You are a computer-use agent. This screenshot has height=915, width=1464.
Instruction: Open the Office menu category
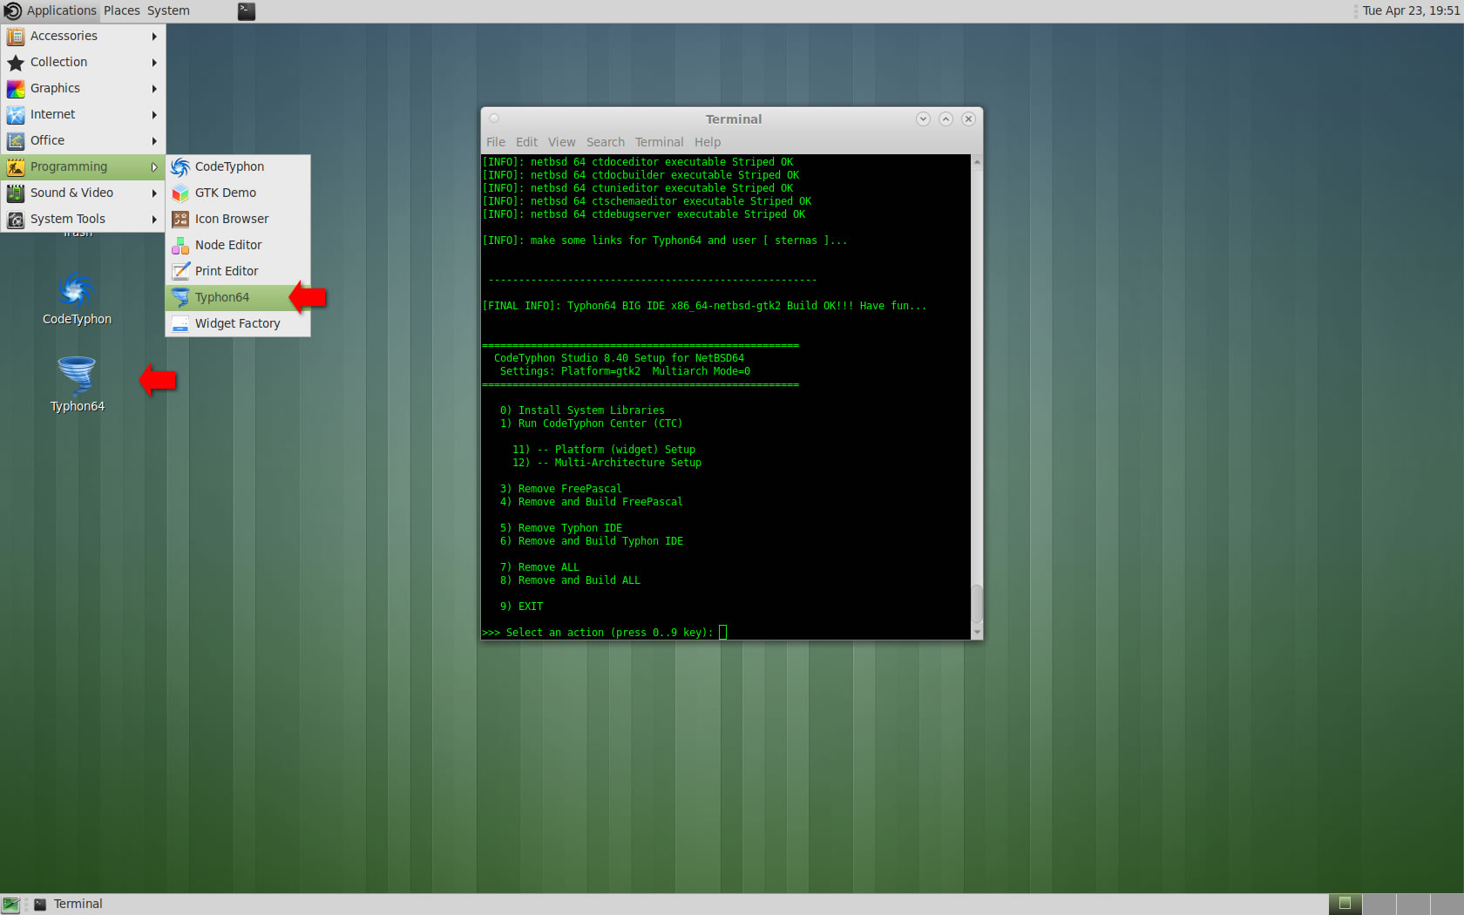(83, 140)
